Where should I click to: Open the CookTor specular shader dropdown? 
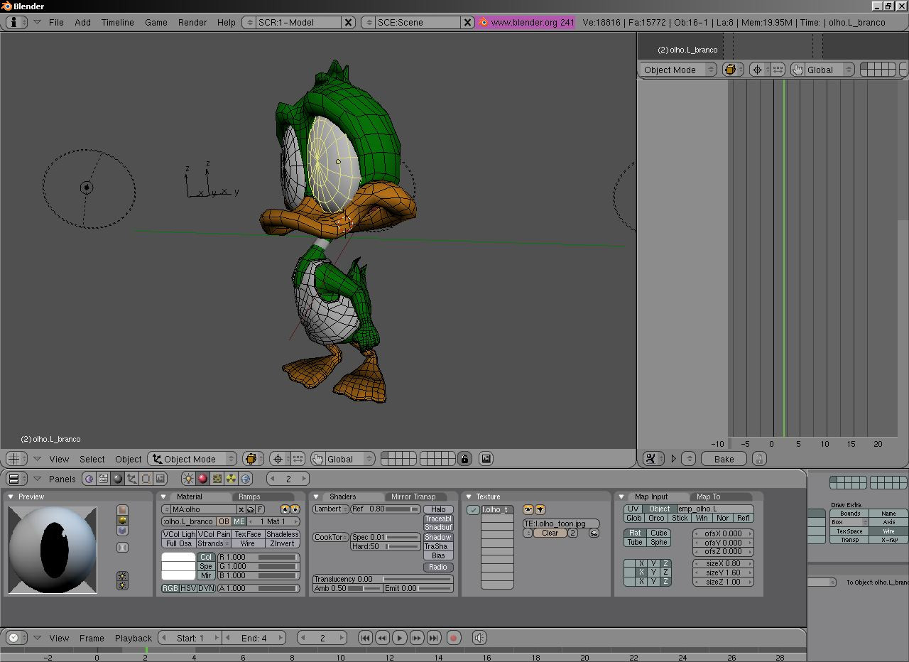click(x=330, y=537)
